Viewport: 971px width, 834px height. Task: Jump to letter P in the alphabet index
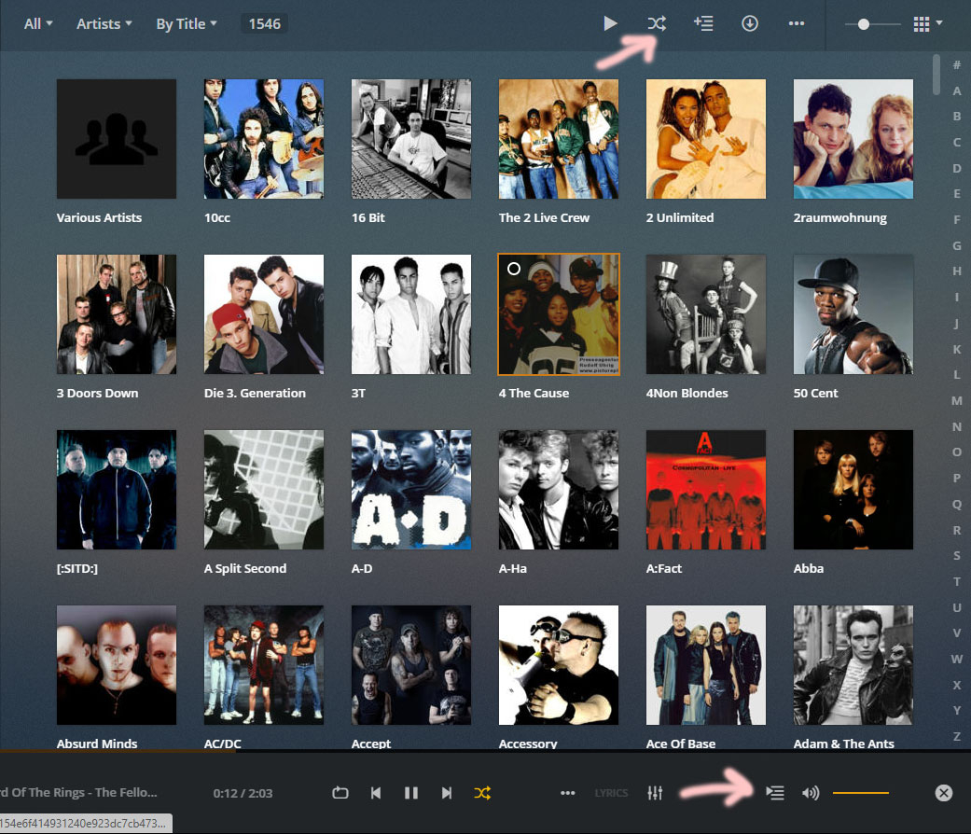click(957, 478)
